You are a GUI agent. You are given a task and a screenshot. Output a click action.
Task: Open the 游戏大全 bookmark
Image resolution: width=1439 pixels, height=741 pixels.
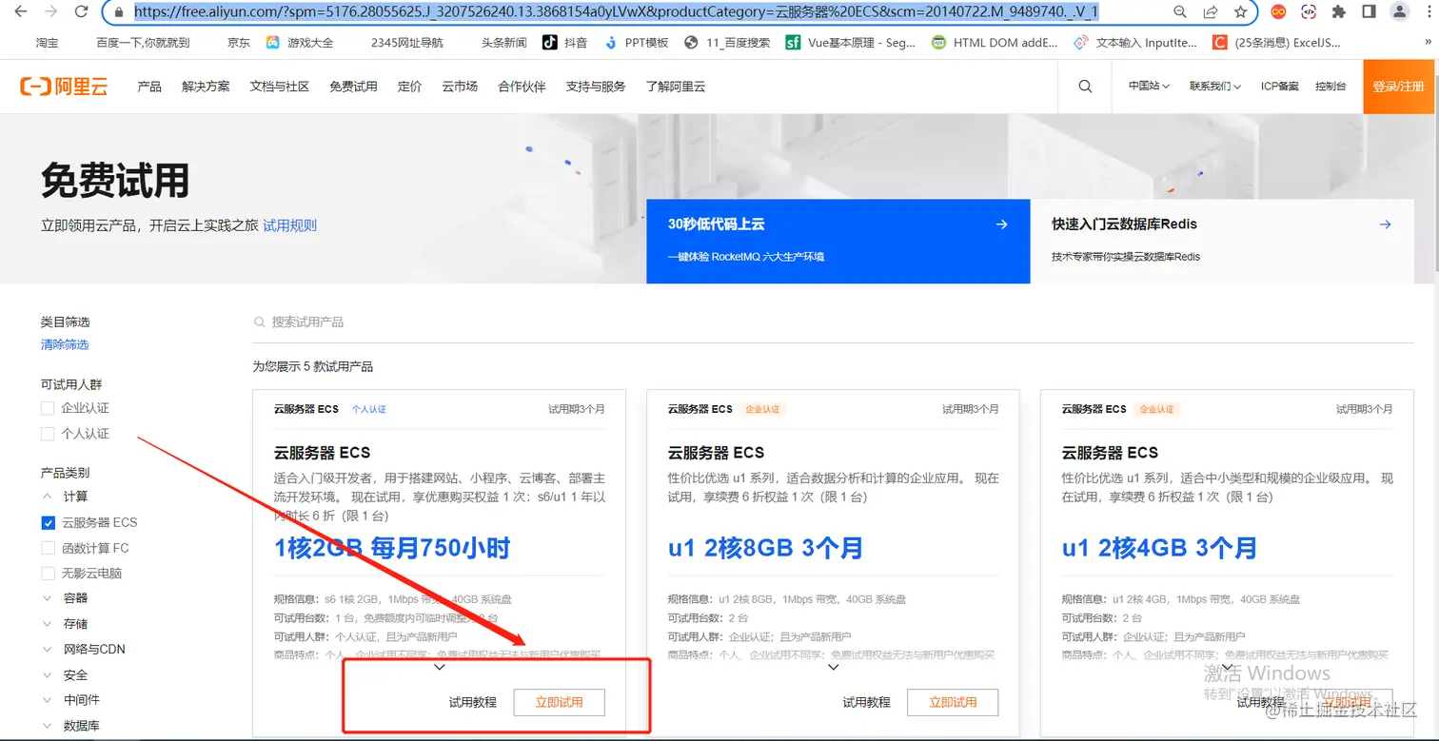pos(299,43)
